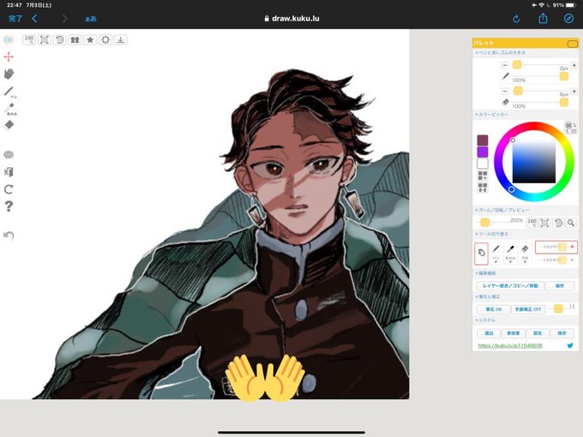Viewport: 583px width, 437px height.
Task: Select the hand pan tool
Action: (9, 74)
